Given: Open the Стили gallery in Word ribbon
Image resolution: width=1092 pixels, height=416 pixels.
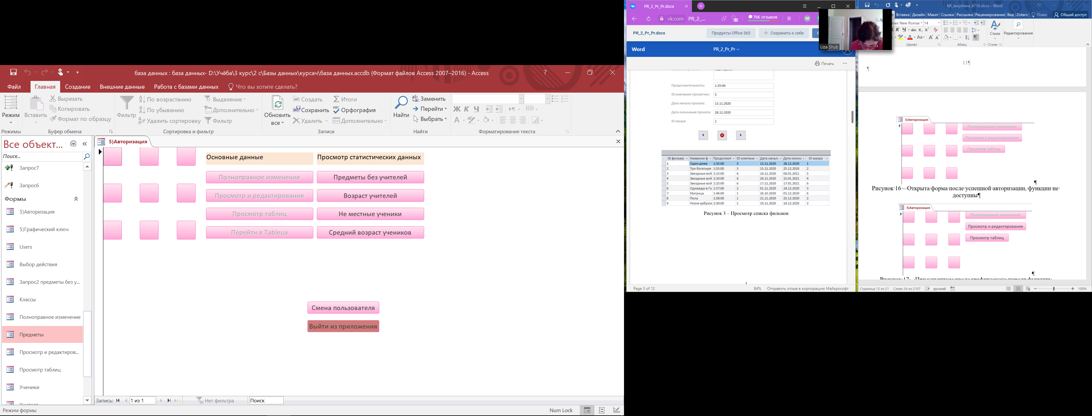Looking at the screenshot, I should pyautogui.click(x=995, y=29).
